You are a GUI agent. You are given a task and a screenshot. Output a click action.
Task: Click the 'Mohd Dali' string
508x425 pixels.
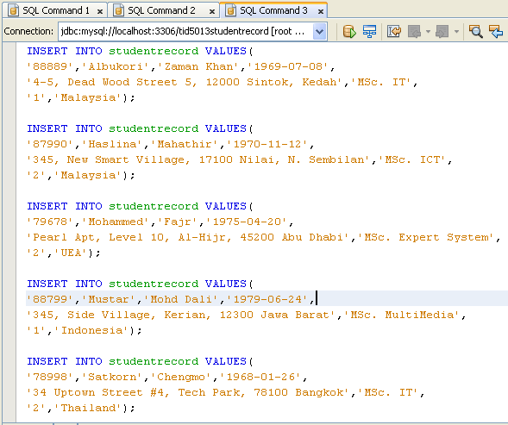[x=181, y=299]
